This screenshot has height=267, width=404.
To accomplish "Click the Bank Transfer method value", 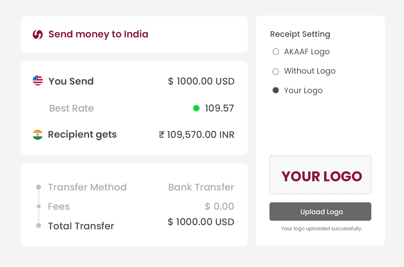I will coord(201,187).
